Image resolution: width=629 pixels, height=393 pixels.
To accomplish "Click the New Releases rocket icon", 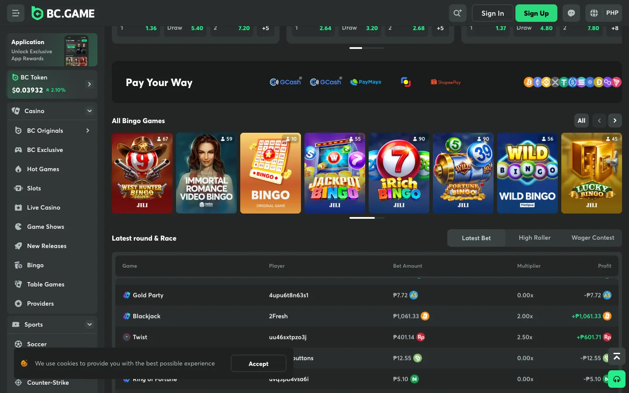I will 18,246.
